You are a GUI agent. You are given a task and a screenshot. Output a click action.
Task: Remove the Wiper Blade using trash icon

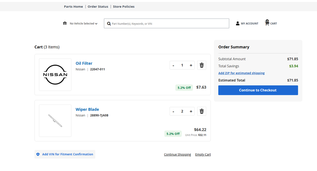click(202, 111)
